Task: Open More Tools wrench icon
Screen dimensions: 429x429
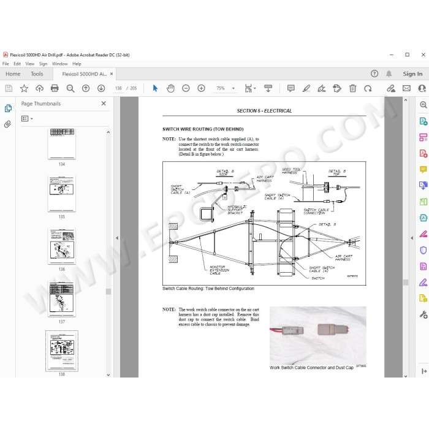Action: pyautogui.click(x=423, y=314)
